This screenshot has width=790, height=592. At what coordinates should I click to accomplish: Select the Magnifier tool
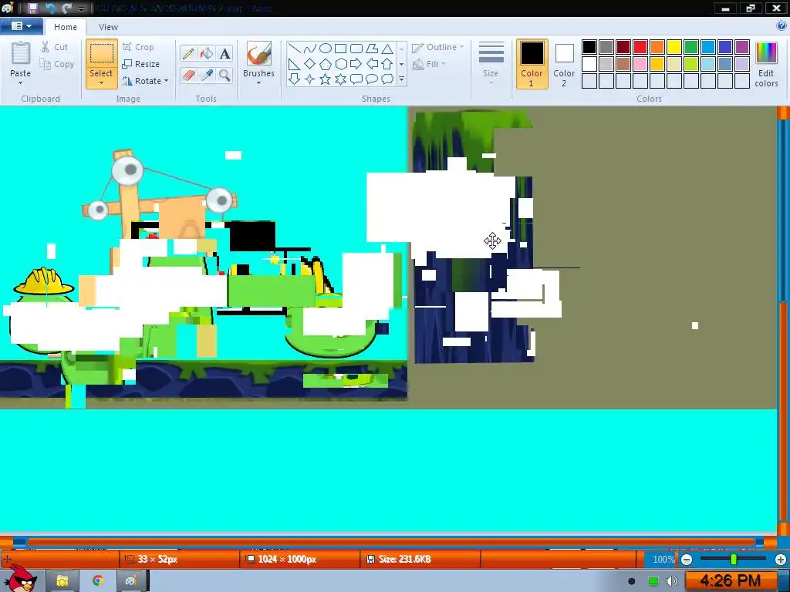(x=225, y=76)
